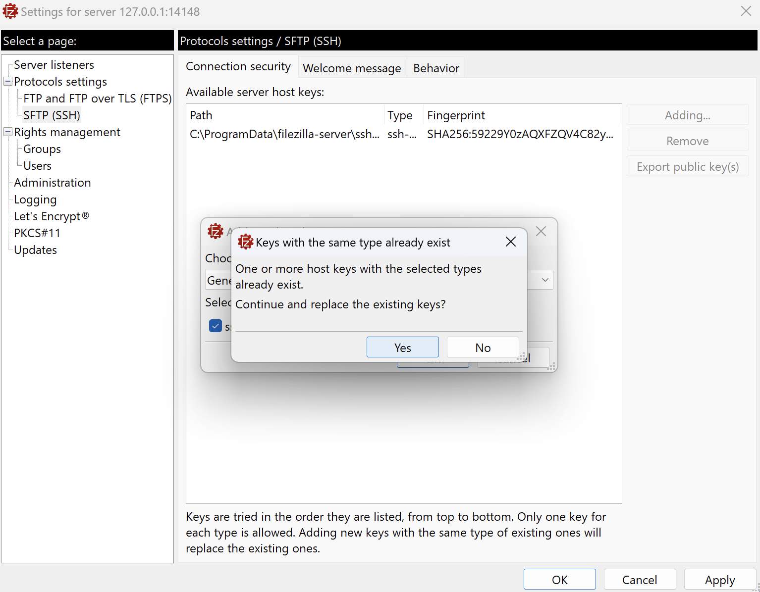Screen dimensions: 760x592
Task: Click the 'SHA256:59229Y0zAQXFZQV4C82y...' fingerprint cell
Action: [520, 134]
